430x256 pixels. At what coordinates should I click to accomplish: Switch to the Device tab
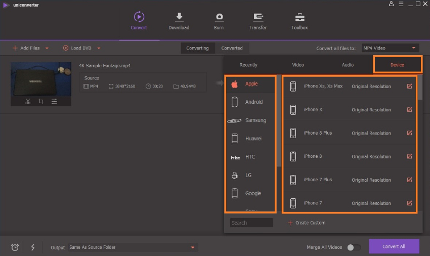pyautogui.click(x=397, y=65)
